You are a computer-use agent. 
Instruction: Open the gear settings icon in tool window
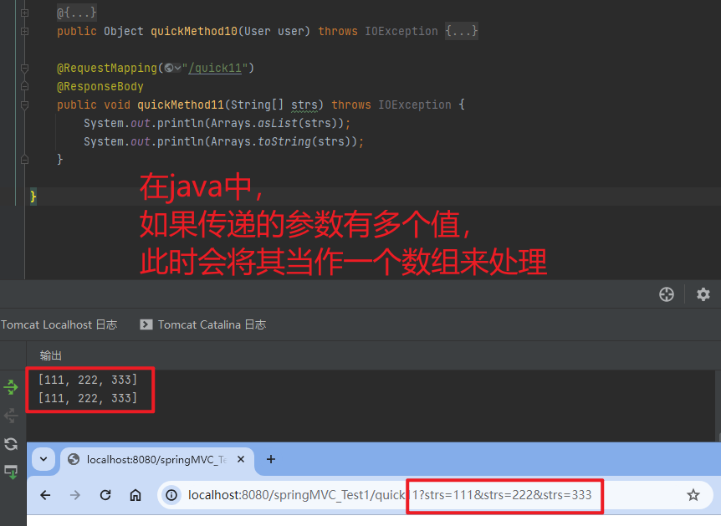click(x=703, y=294)
